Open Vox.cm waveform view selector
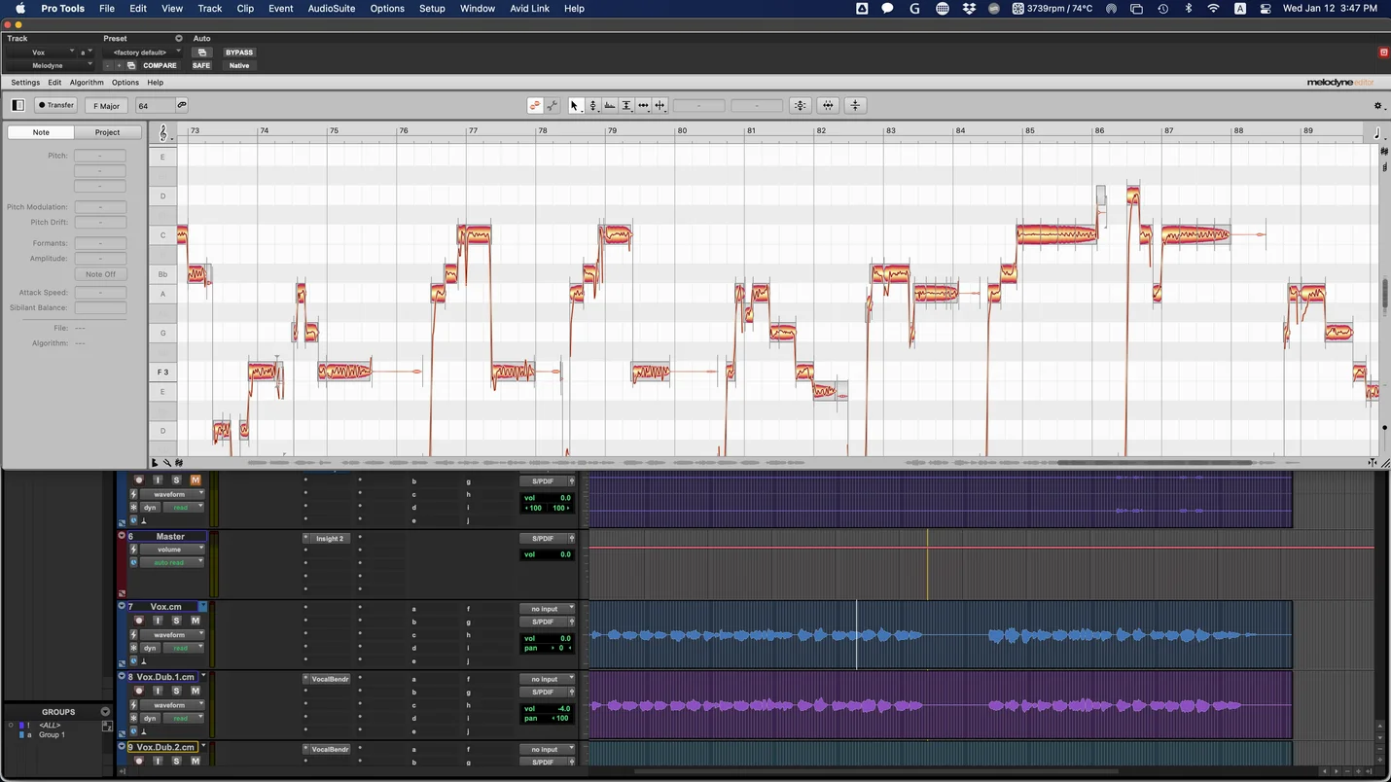The image size is (1391, 782). tap(172, 634)
